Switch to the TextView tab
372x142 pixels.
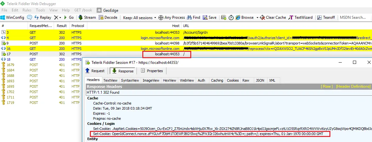(x=110, y=80)
